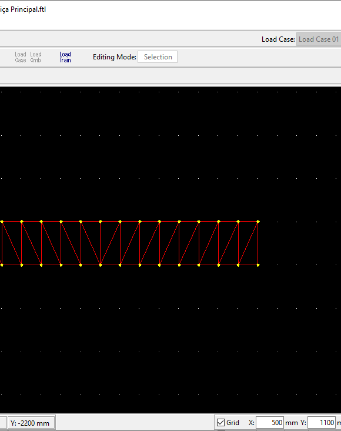
Task: Select bottom node where two diagonals meet
Action: click(x=101, y=265)
